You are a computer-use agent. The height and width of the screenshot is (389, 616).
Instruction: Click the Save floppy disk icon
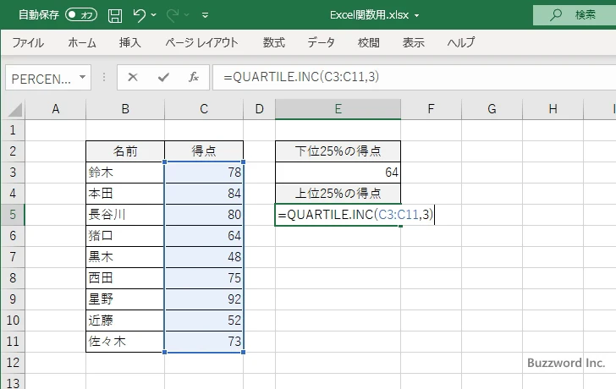point(115,15)
